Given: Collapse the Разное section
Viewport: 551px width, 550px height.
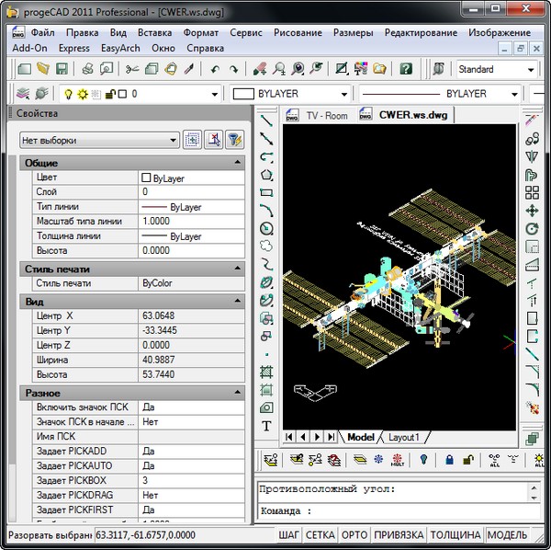Looking at the screenshot, I should (x=238, y=392).
